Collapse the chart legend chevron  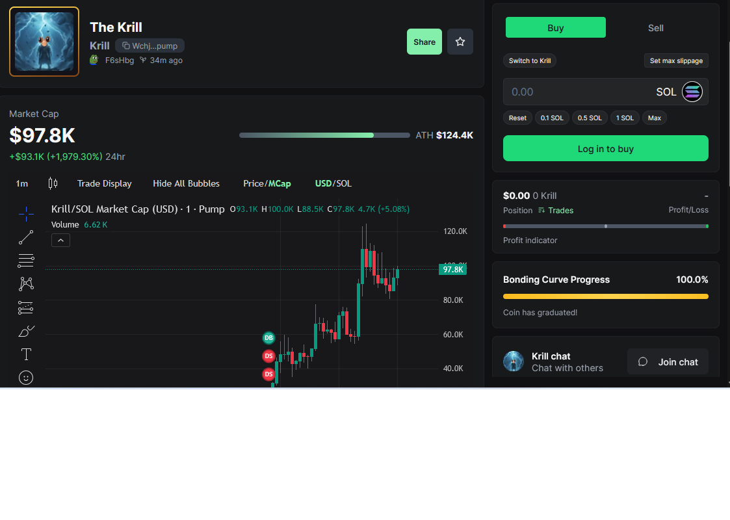pyautogui.click(x=60, y=240)
